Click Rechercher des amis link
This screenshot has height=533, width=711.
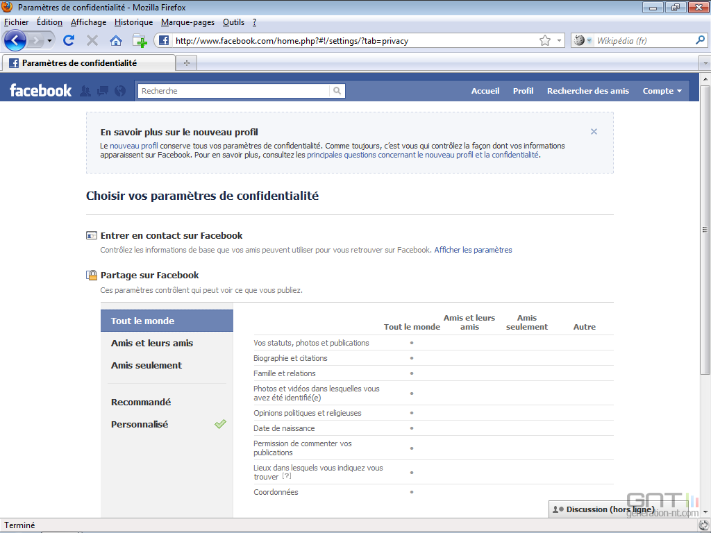tap(587, 91)
